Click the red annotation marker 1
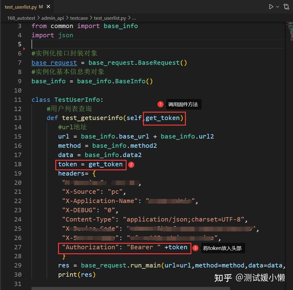Screen dimensions: 293x290 click(160, 104)
